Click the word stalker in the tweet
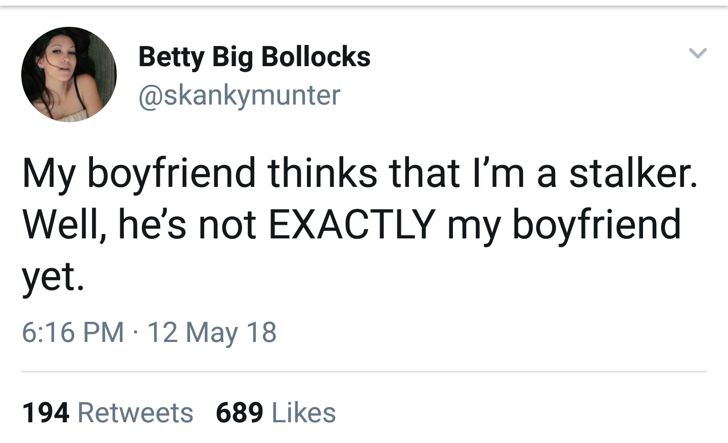The width and height of the screenshot is (728, 443). pyautogui.click(x=633, y=173)
